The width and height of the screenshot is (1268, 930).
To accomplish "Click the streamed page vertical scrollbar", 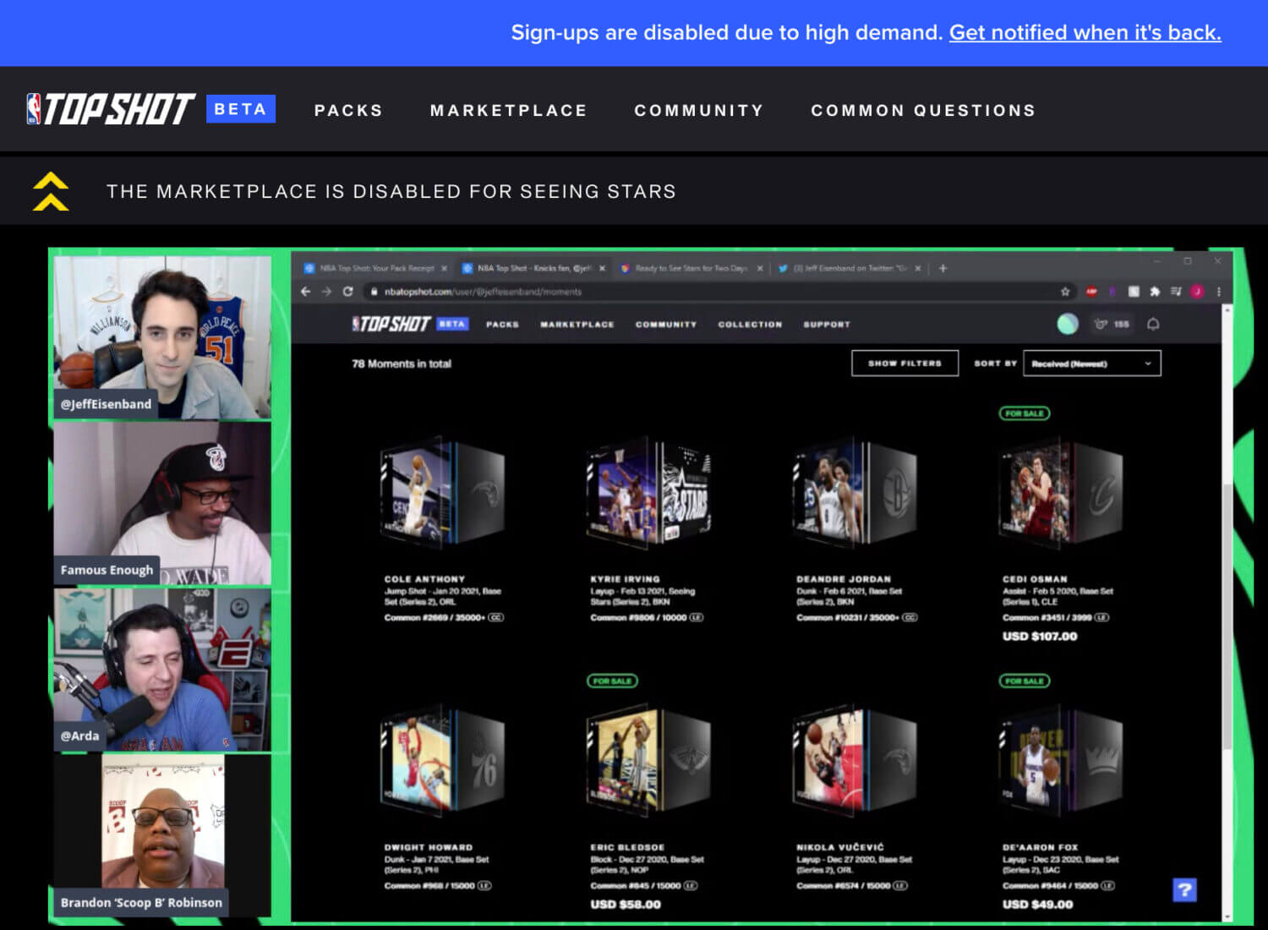I will [1227, 615].
